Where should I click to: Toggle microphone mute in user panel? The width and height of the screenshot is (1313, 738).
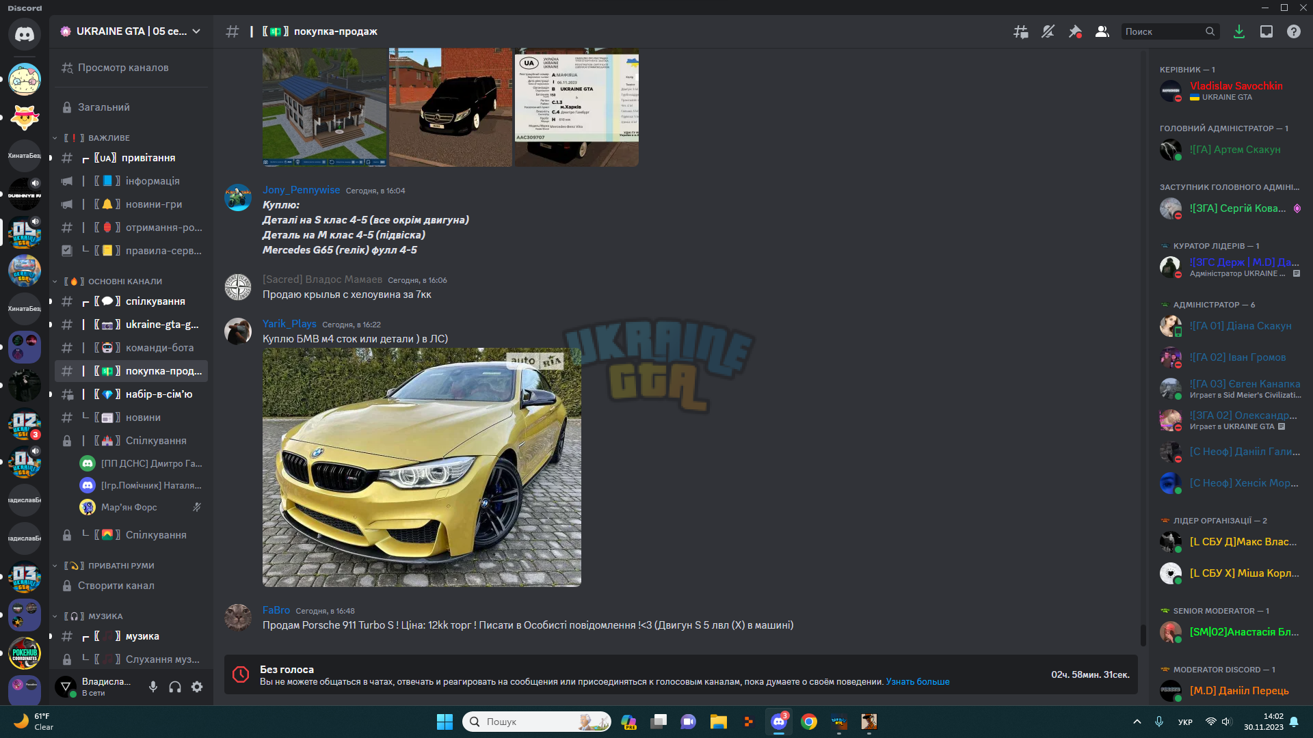tap(153, 687)
